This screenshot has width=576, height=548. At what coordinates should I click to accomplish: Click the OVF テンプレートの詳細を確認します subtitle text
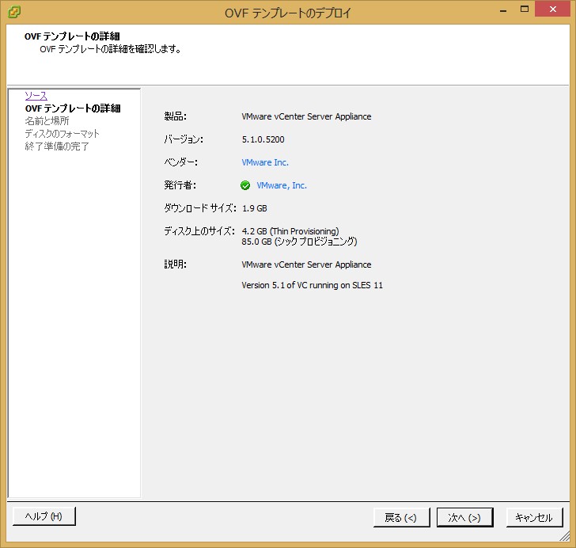(110, 49)
